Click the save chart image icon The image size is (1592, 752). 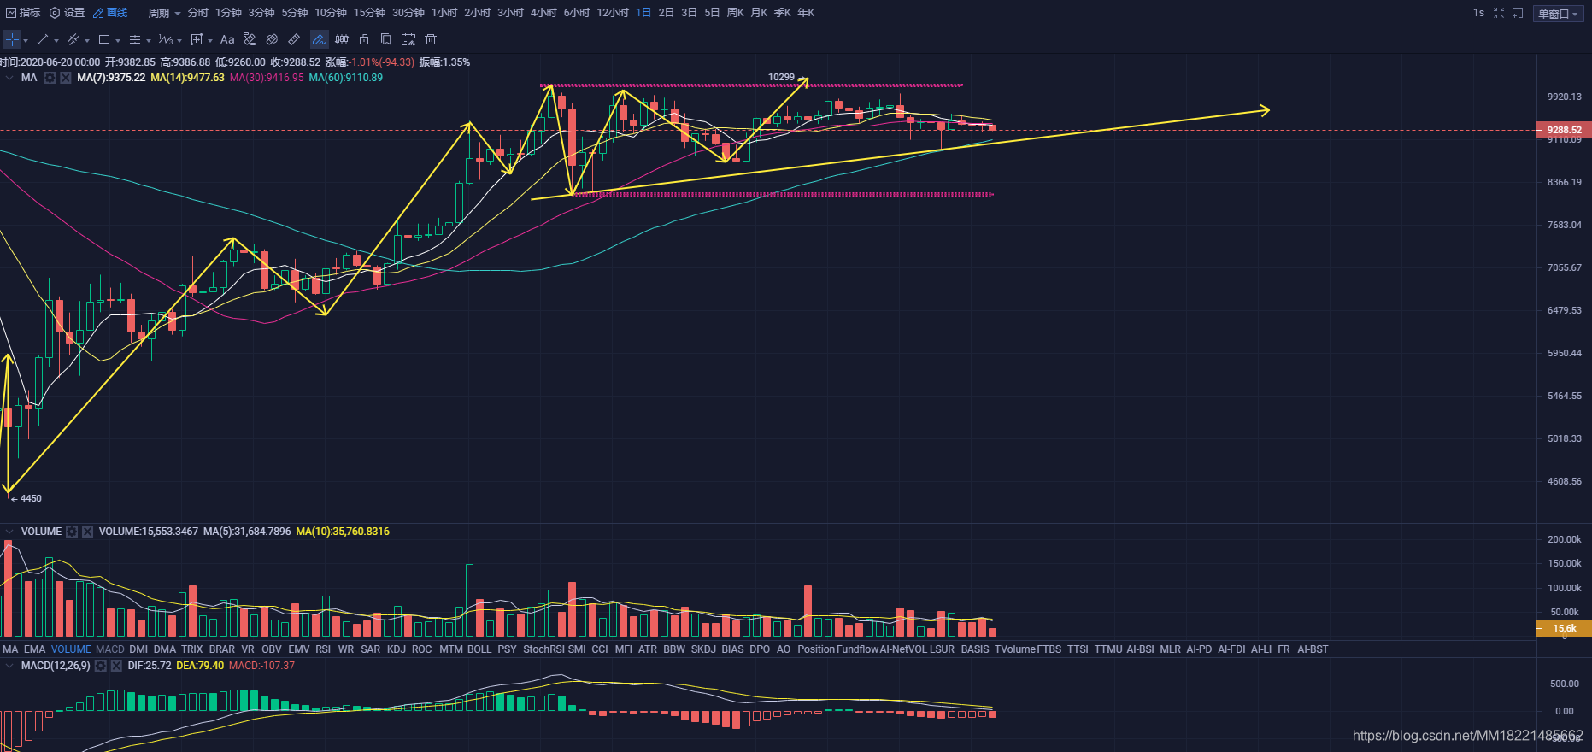click(408, 39)
